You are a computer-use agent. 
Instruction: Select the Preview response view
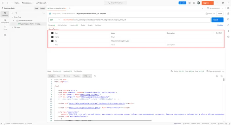(x=67, y=76)
